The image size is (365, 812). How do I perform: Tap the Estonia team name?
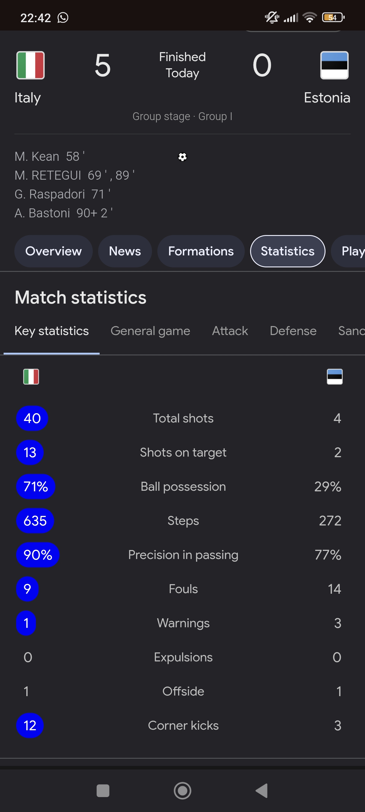tap(327, 98)
